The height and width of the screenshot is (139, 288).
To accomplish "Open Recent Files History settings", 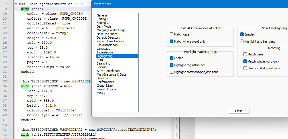I will pos(110,41).
